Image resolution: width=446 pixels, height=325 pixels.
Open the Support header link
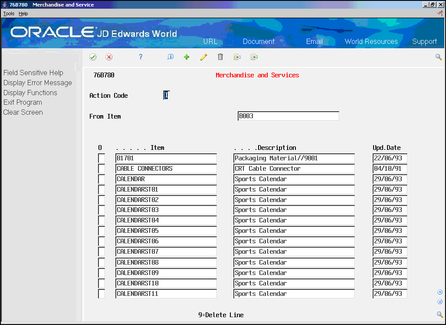point(424,42)
